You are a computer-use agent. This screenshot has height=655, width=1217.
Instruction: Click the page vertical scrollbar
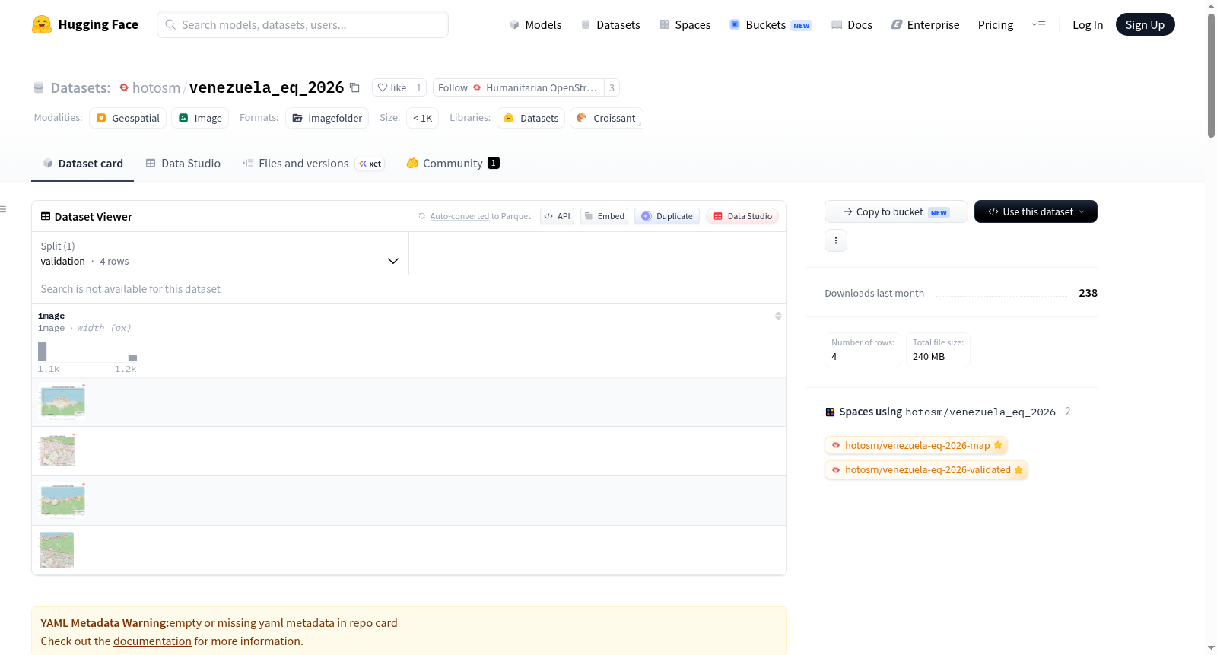pyautogui.click(x=1211, y=75)
